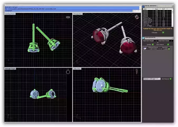Click the ring orientation icon in Through Finger viewport
This screenshot has width=178, height=127.
pos(68,72)
